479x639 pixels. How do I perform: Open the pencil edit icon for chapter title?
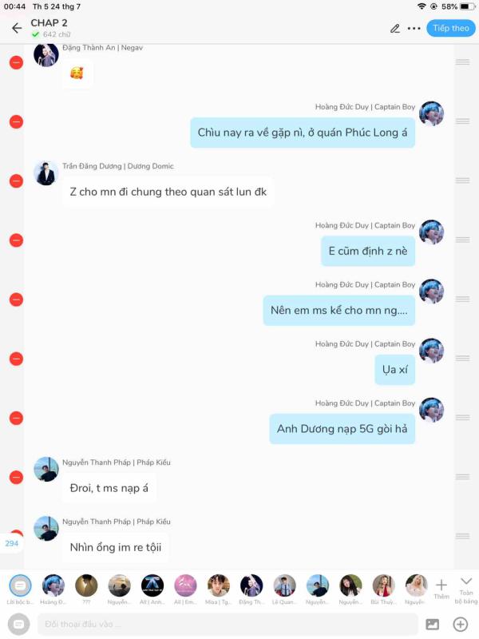394,29
